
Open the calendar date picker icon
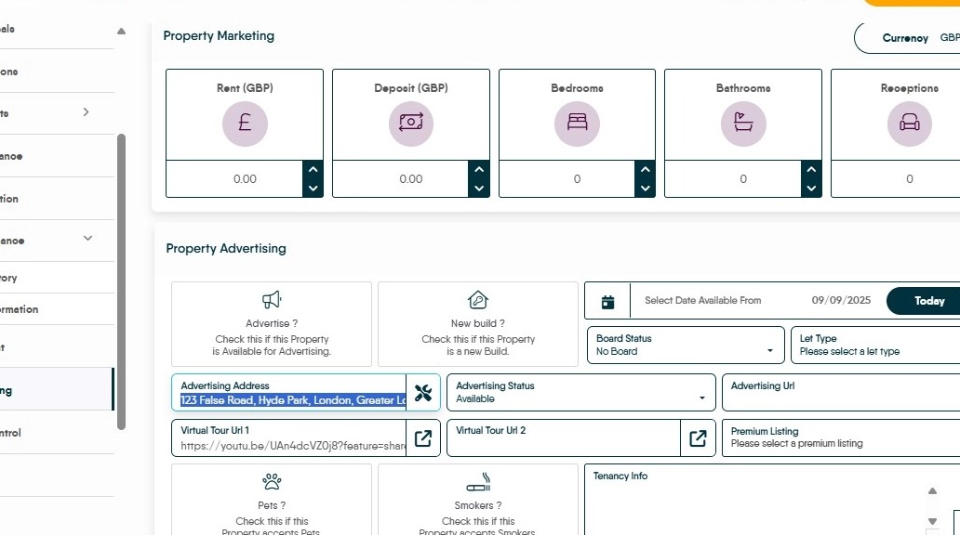[608, 302]
